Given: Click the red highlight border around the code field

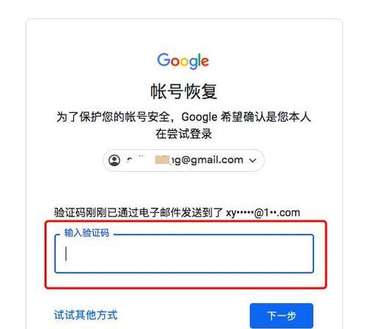Looking at the screenshot, I should 186,222.
